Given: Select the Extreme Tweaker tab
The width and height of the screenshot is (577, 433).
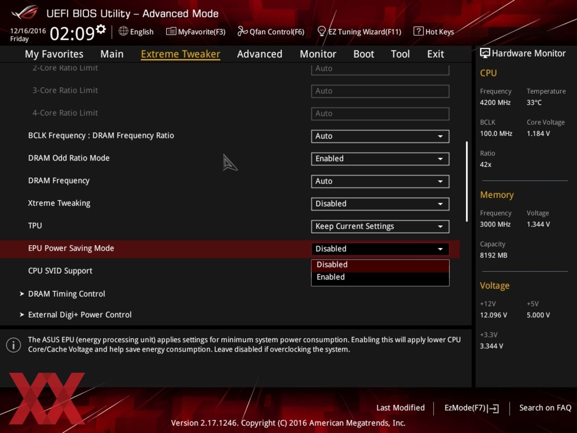Looking at the screenshot, I should pyautogui.click(x=180, y=54).
